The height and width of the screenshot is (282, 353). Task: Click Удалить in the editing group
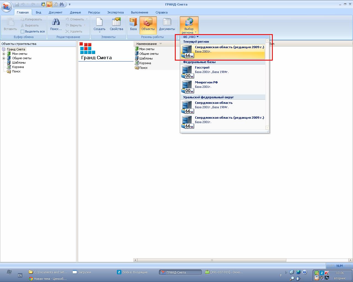click(x=74, y=31)
